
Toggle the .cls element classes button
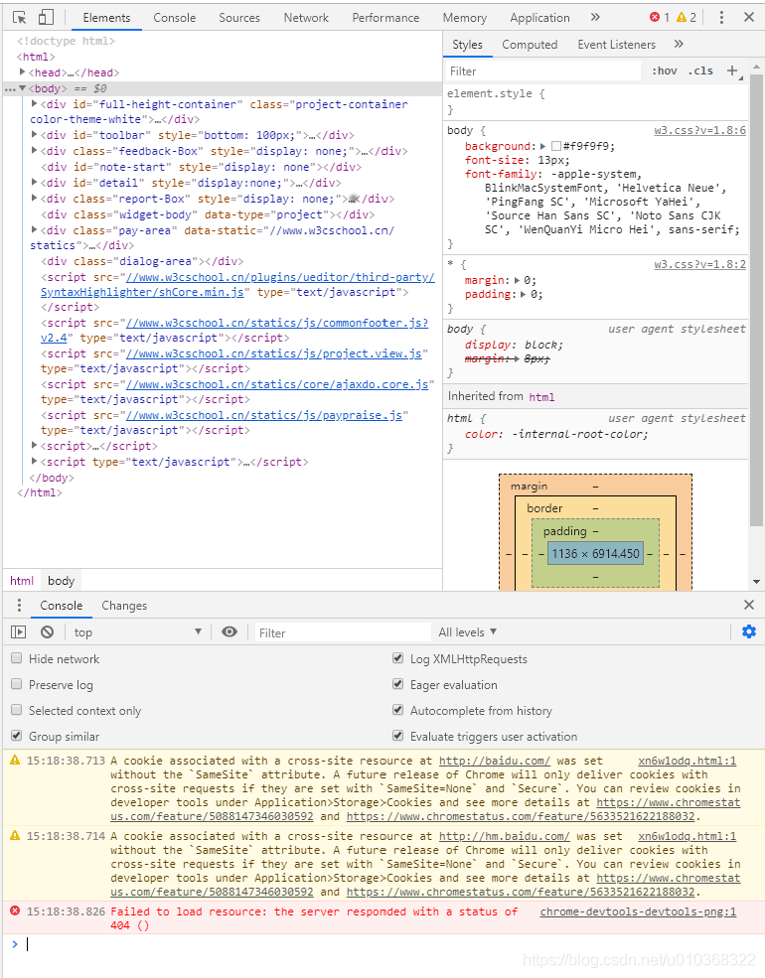click(700, 70)
